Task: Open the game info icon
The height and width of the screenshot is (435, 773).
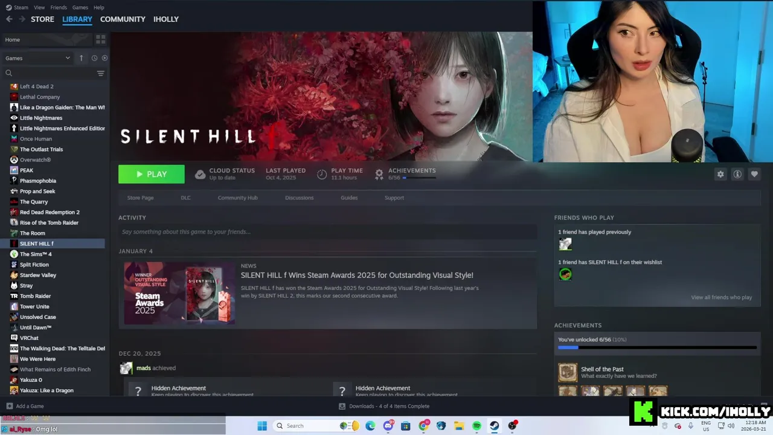Action: (x=737, y=174)
